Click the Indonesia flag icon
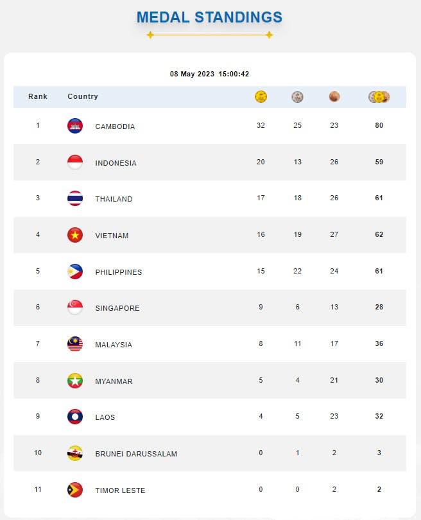This screenshot has height=520, width=421. click(x=75, y=162)
